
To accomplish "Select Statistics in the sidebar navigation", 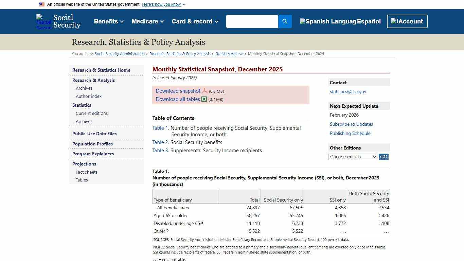I will point(82,105).
